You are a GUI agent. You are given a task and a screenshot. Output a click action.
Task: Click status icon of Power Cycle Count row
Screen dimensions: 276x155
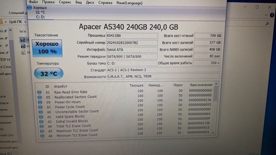[x=40, y=107]
